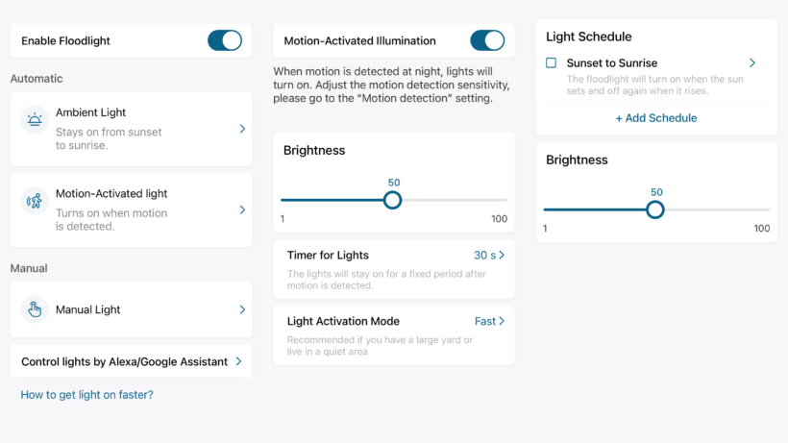Image resolution: width=788 pixels, height=443 pixels.
Task: Open Motion-Activated light chevron arrow
Action: (242, 209)
